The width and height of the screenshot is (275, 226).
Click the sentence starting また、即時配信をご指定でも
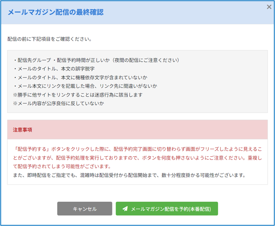(129, 175)
